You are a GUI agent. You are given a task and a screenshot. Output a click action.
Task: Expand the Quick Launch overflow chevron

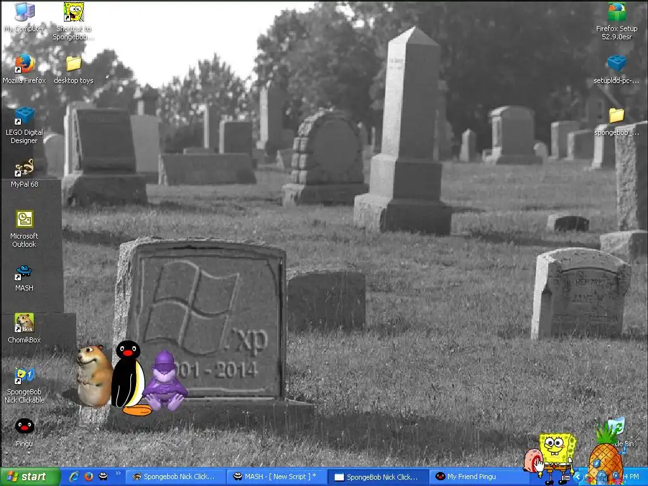[x=118, y=473]
